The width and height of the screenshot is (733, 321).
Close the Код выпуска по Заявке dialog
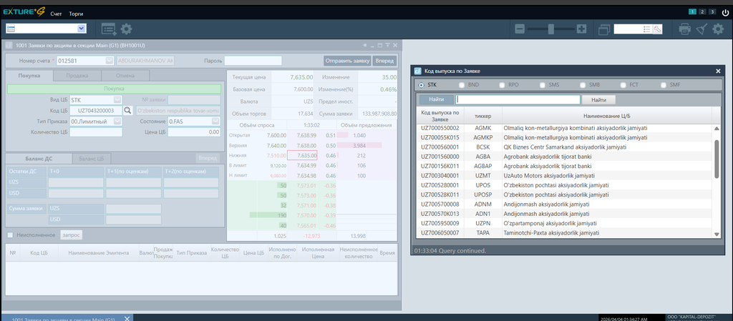coord(718,71)
